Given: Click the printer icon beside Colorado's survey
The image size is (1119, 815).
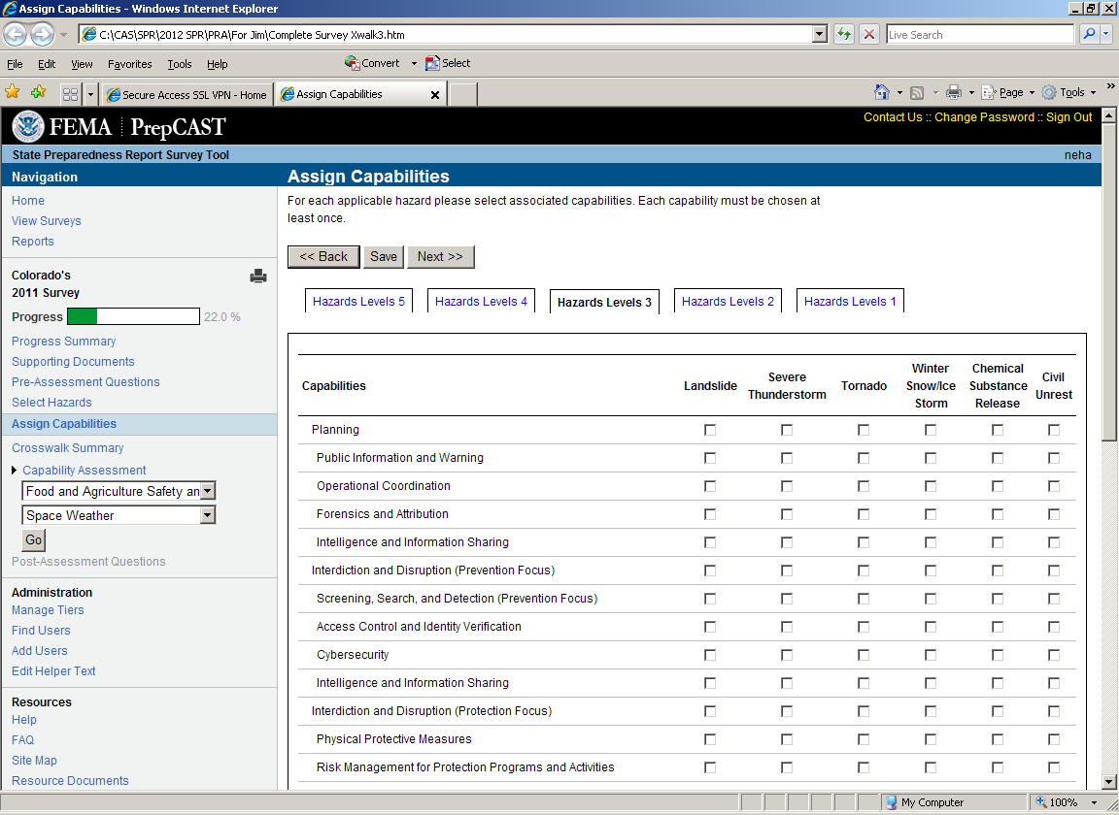Looking at the screenshot, I should [x=258, y=277].
